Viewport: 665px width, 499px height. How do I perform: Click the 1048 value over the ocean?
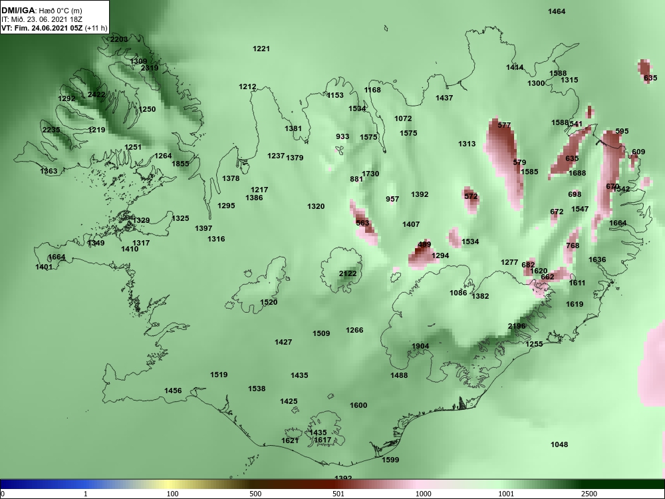[559, 444]
